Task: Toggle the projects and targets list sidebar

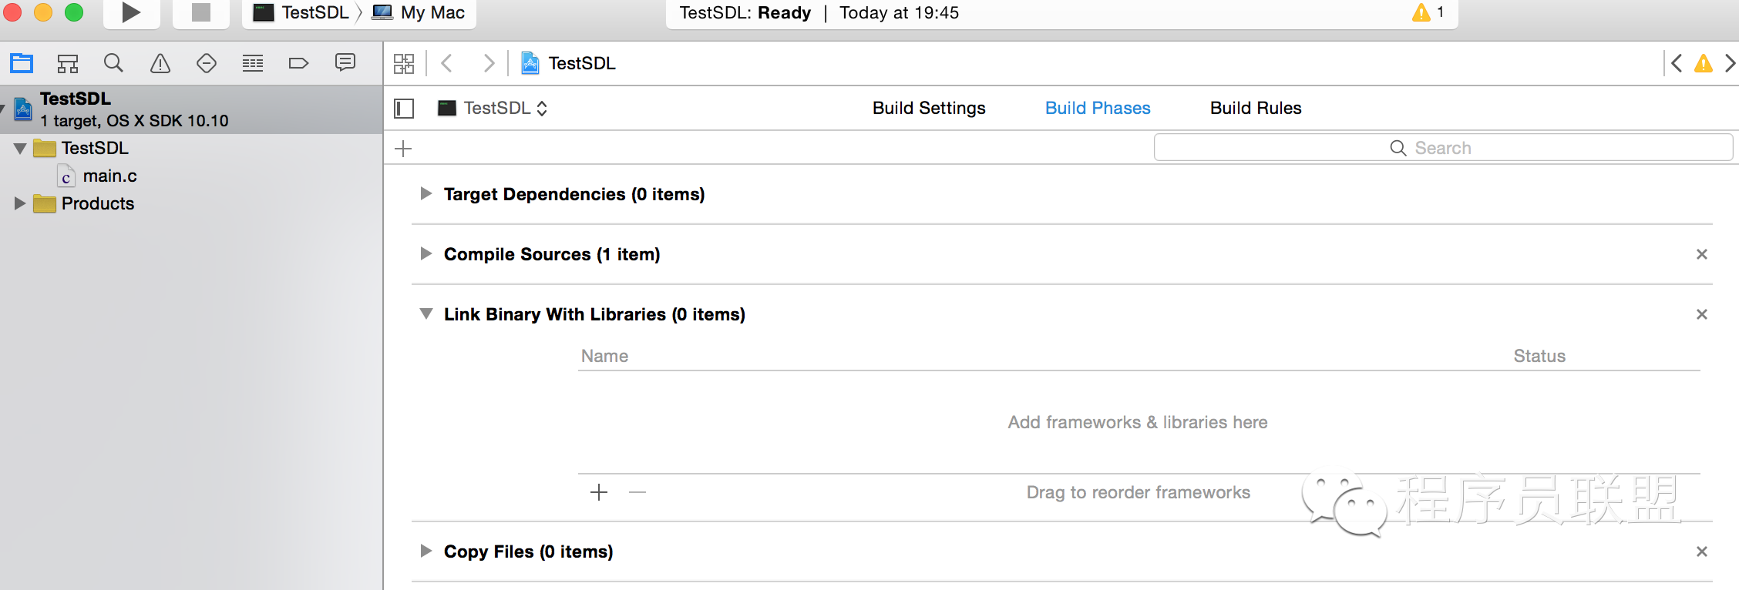Action: [404, 109]
